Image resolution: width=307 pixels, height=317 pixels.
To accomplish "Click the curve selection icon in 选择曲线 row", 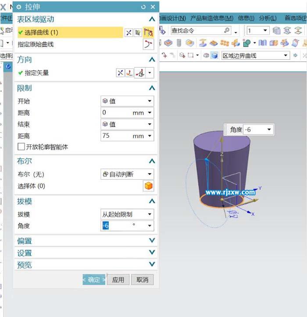I will [x=149, y=32].
